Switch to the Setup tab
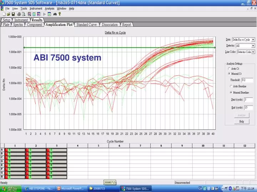 coord(6,20)
